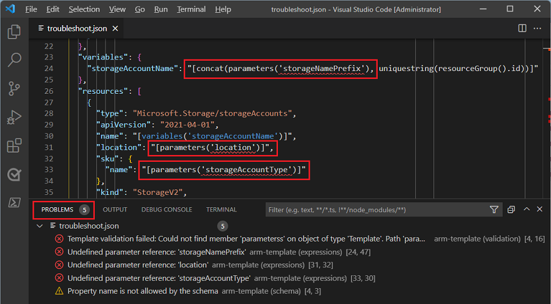Switch to the OUTPUT panel tab
551x304 pixels.
point(115,210)
